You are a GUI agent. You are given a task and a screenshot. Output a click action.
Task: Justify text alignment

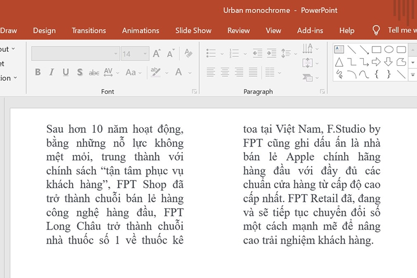[x=253, y=72]
